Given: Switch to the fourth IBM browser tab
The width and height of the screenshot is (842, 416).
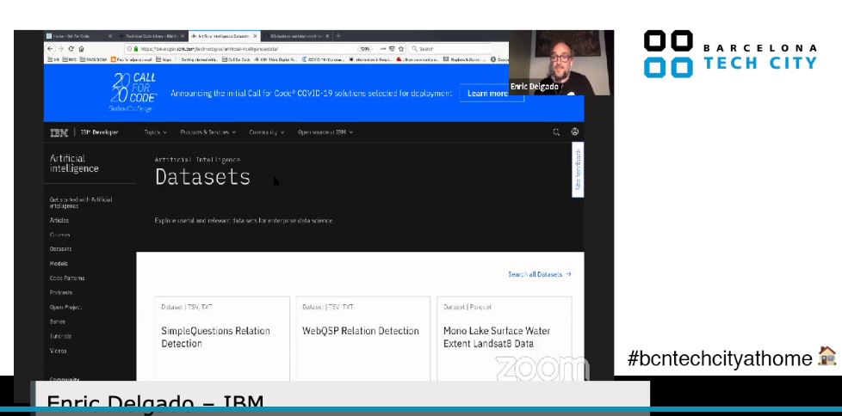Looking at the screenshot, I should point(296,36).
